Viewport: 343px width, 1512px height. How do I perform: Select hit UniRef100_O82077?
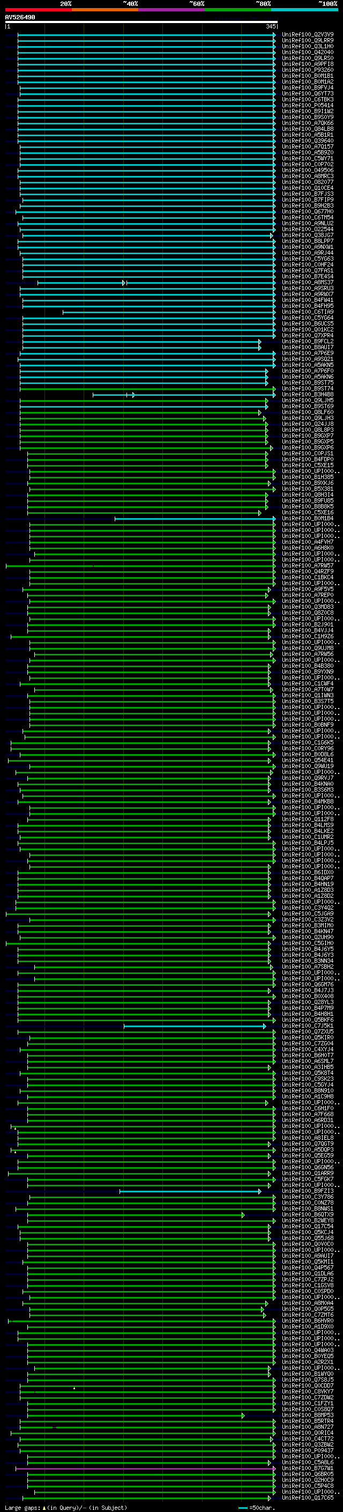click(x=308, y=182)
